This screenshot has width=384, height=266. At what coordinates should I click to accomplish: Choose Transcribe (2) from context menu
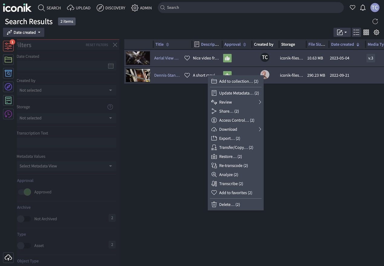pos(231,184)
